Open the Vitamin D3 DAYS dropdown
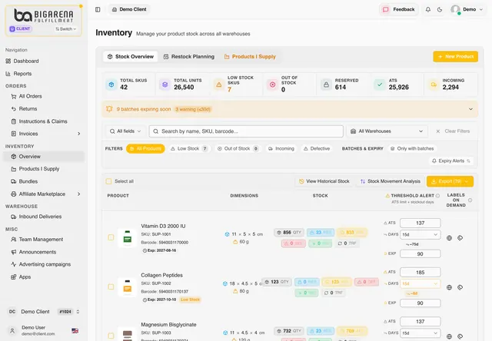This screenshot has width=492, height=341. click(x=421, y=234)
